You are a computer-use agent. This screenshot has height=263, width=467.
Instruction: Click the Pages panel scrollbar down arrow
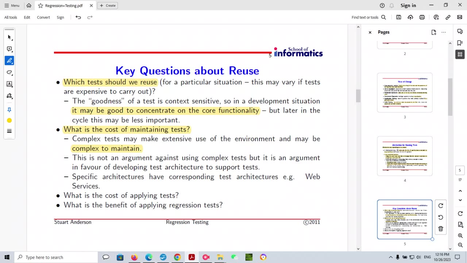pyautogui.click(x=450, y=249)
